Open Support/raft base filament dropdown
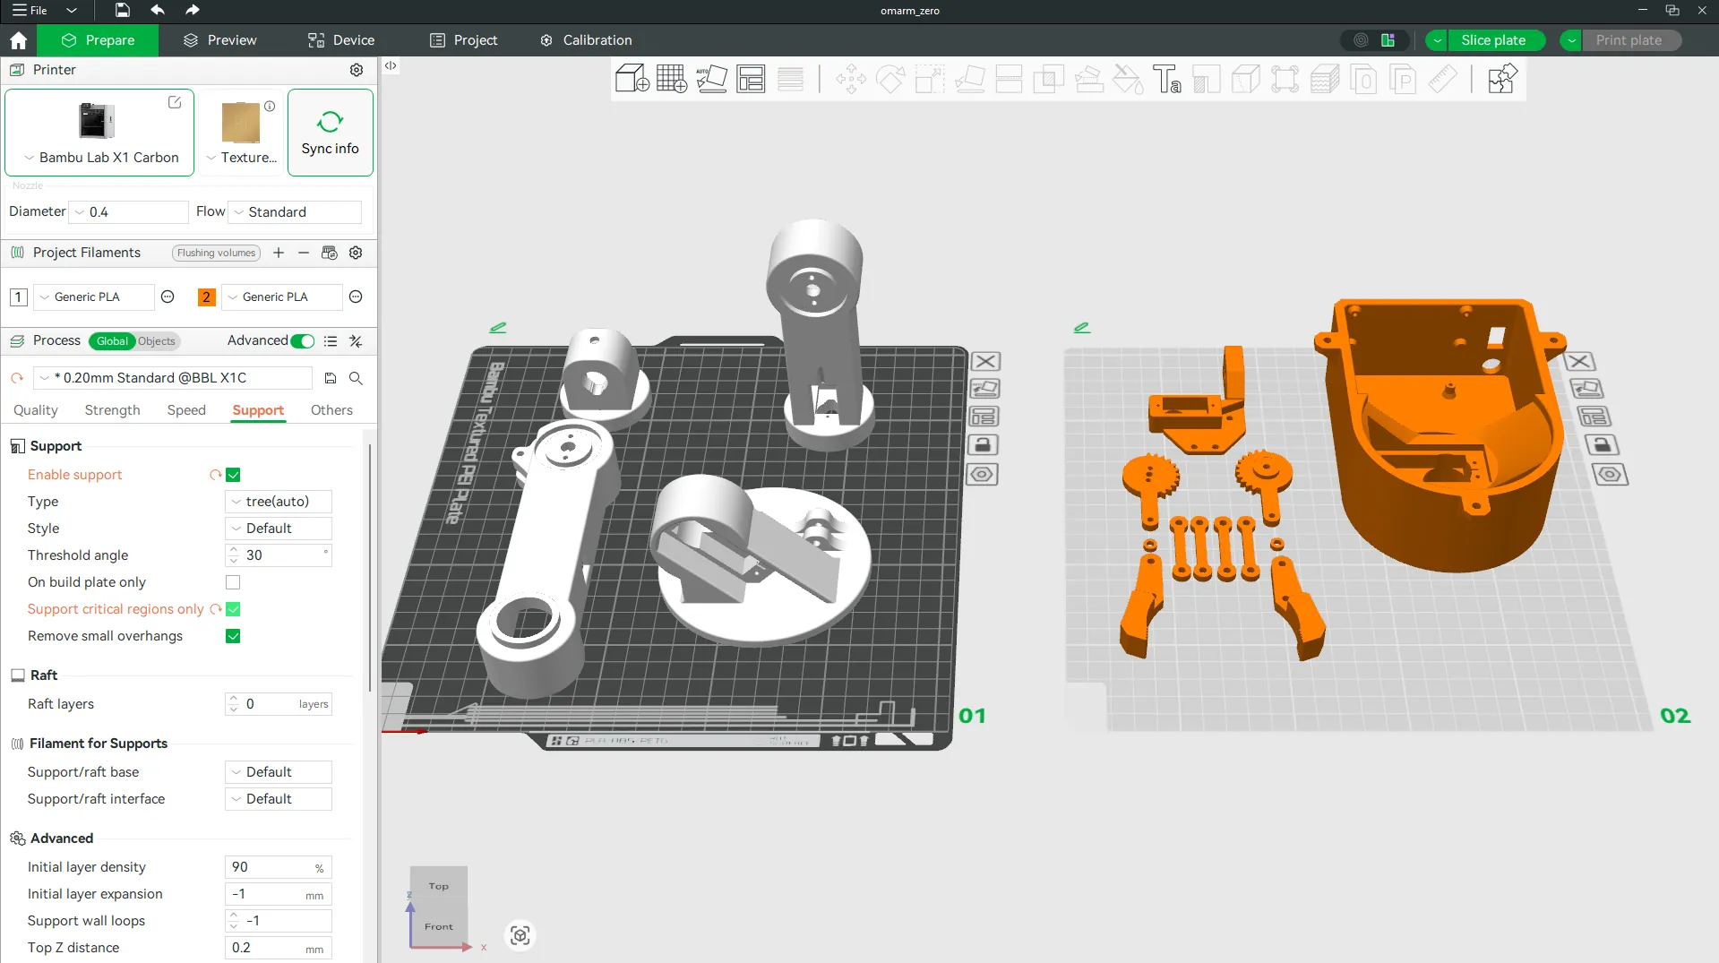 point(279,772)
